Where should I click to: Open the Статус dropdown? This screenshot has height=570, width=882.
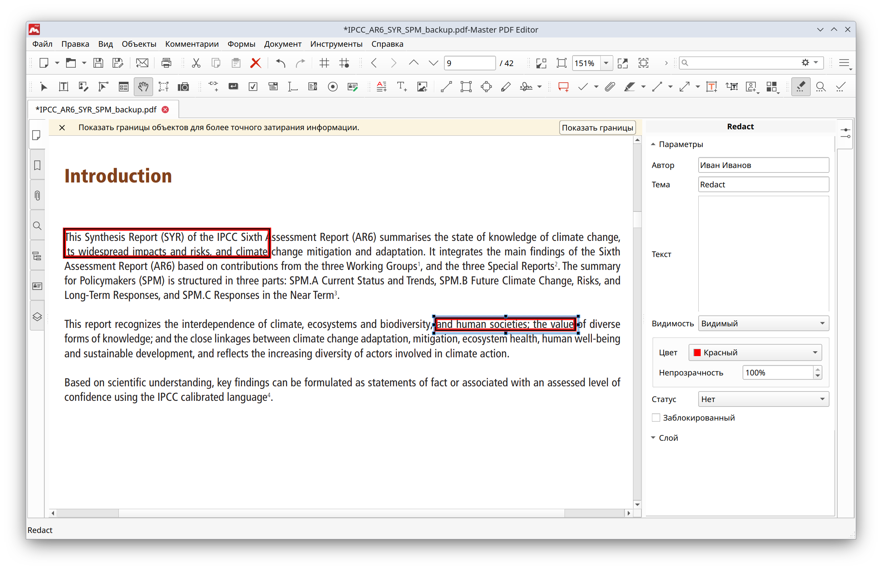coord(764,399)
